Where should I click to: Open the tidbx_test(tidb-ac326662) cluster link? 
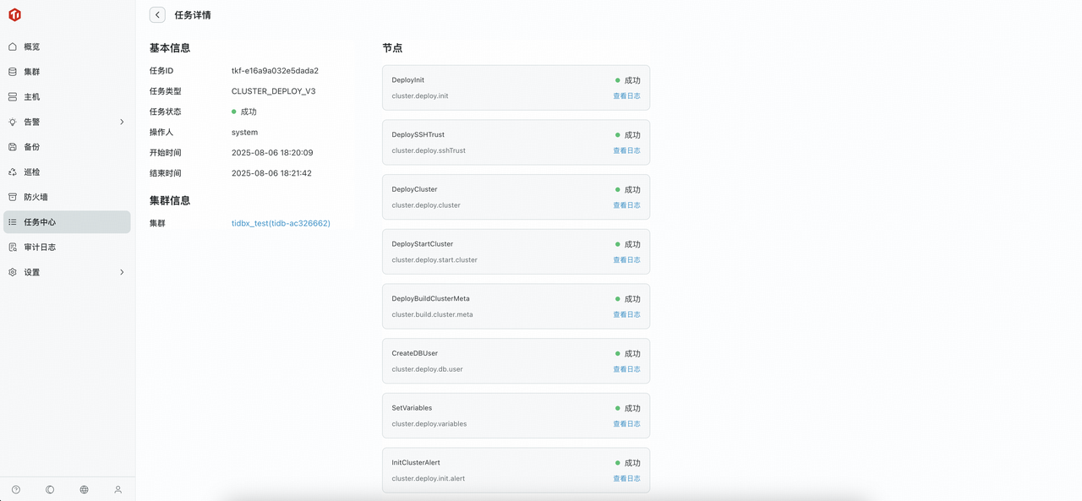click(x=281, y=224)
